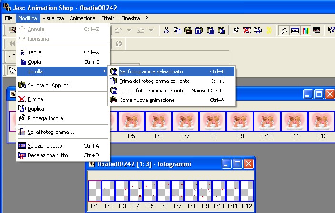
Task: Maximize the floatie00242 fotogrammi window
Action: [x=237, y=164]
